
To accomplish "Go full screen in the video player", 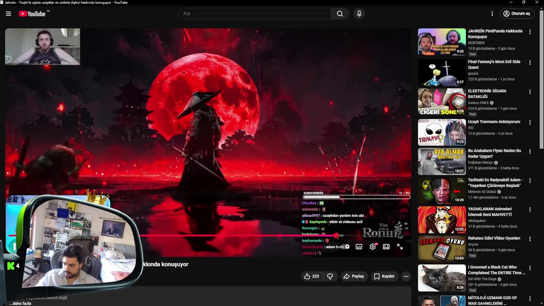I will coord(400,246).
